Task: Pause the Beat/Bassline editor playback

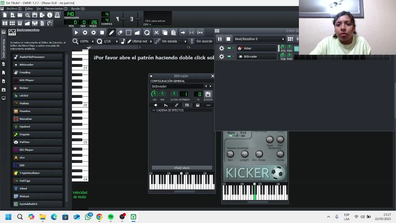Action: click(220, 39)
